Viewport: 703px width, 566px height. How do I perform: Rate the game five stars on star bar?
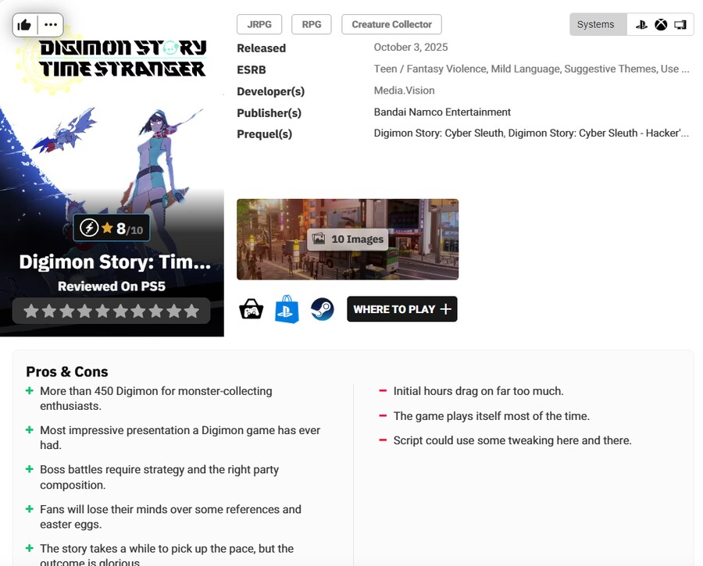point(102,311)
